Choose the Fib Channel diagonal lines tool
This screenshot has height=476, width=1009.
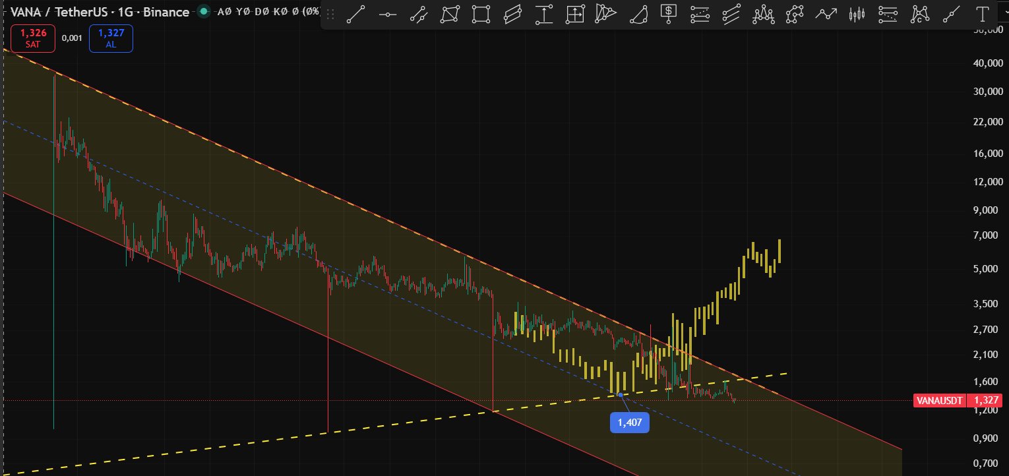pyautogui.click(x=731, y=14)
